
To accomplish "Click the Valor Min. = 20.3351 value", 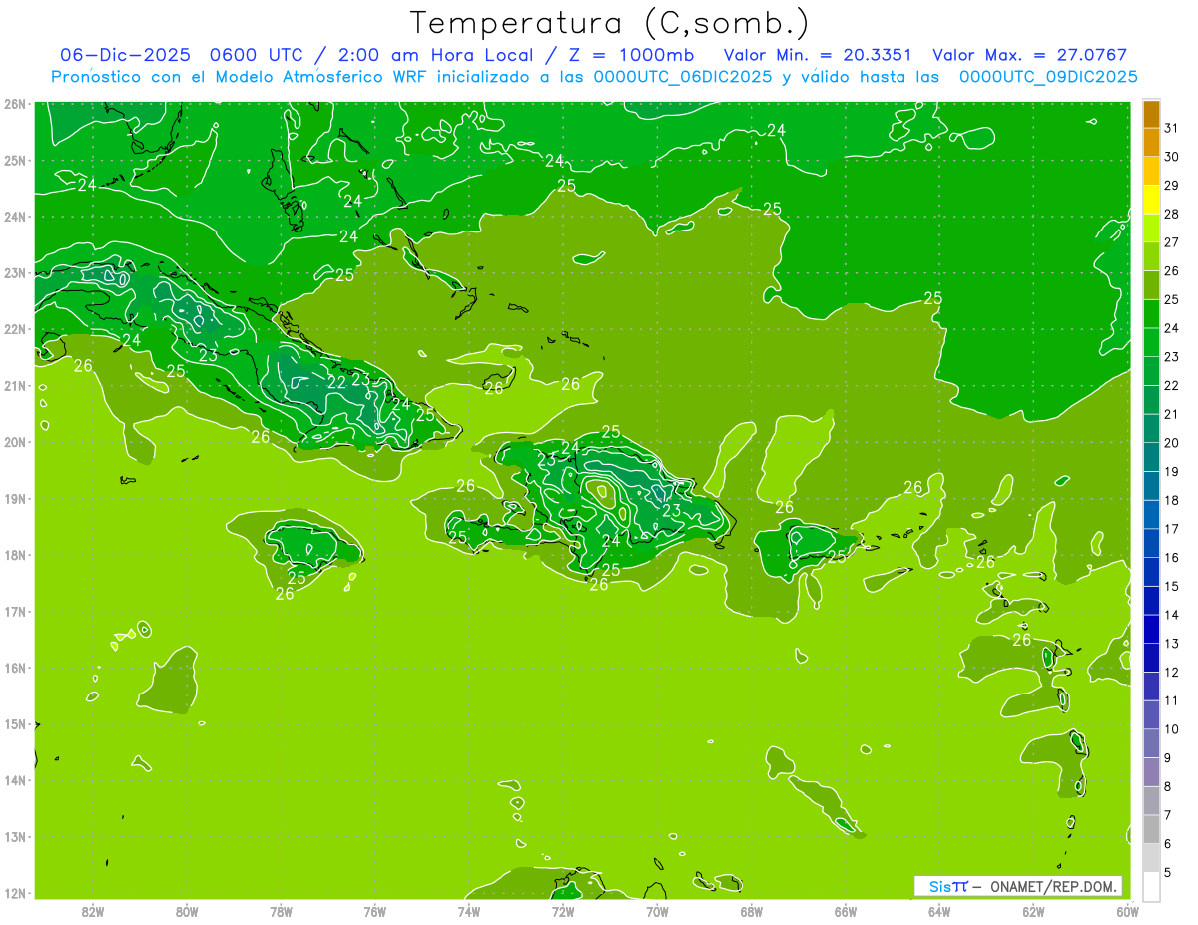I will [816, 55].
